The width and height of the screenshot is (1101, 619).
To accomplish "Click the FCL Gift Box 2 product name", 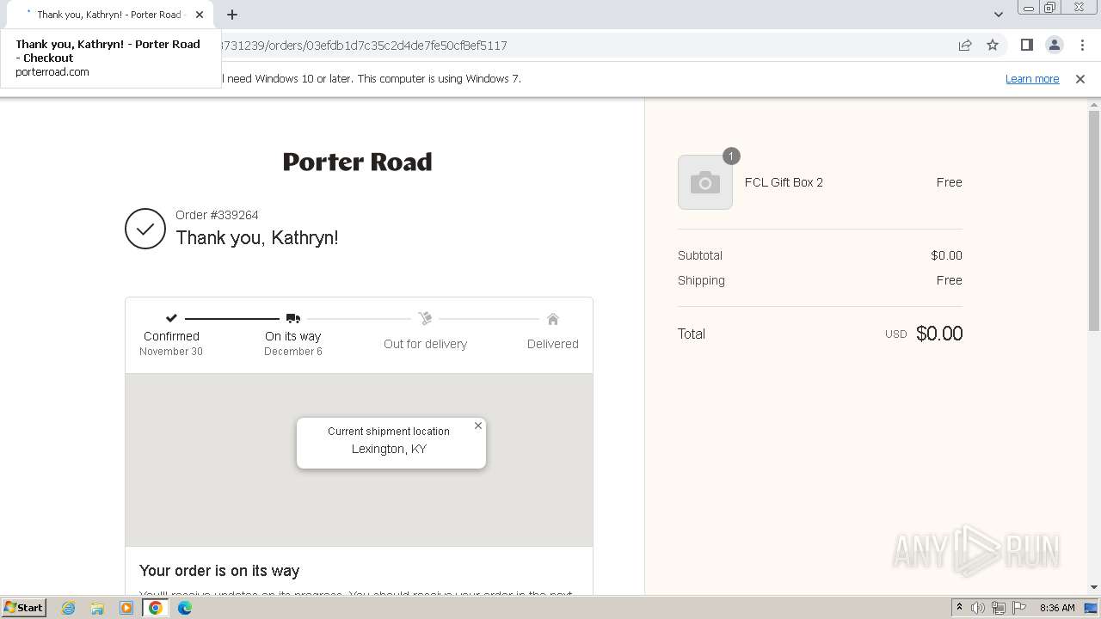I will (x=784, y=182).
